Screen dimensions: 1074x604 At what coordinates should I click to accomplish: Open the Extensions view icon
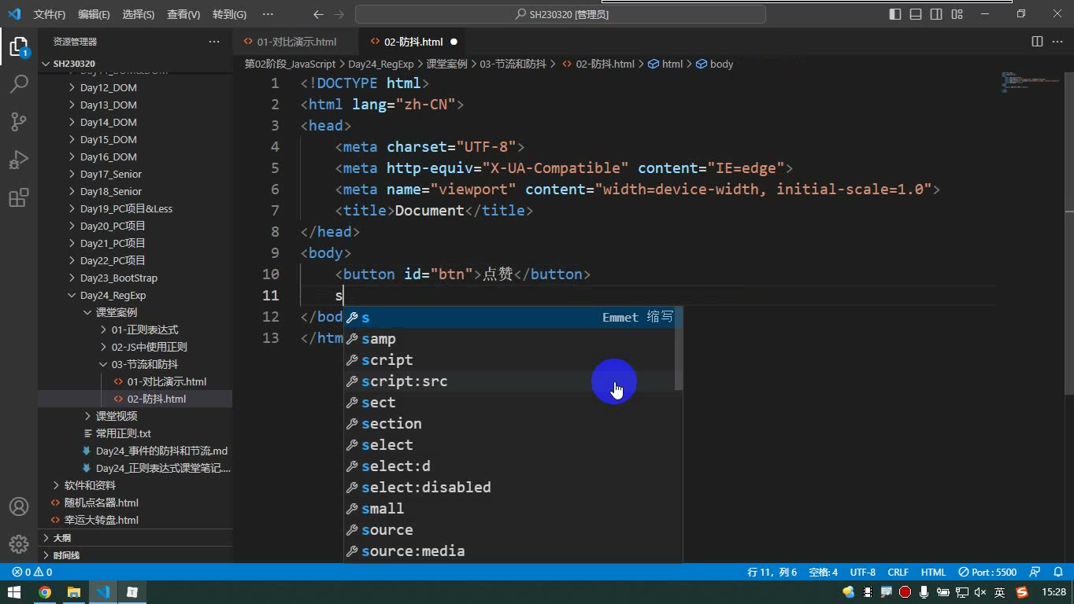[x=18, y=197]
